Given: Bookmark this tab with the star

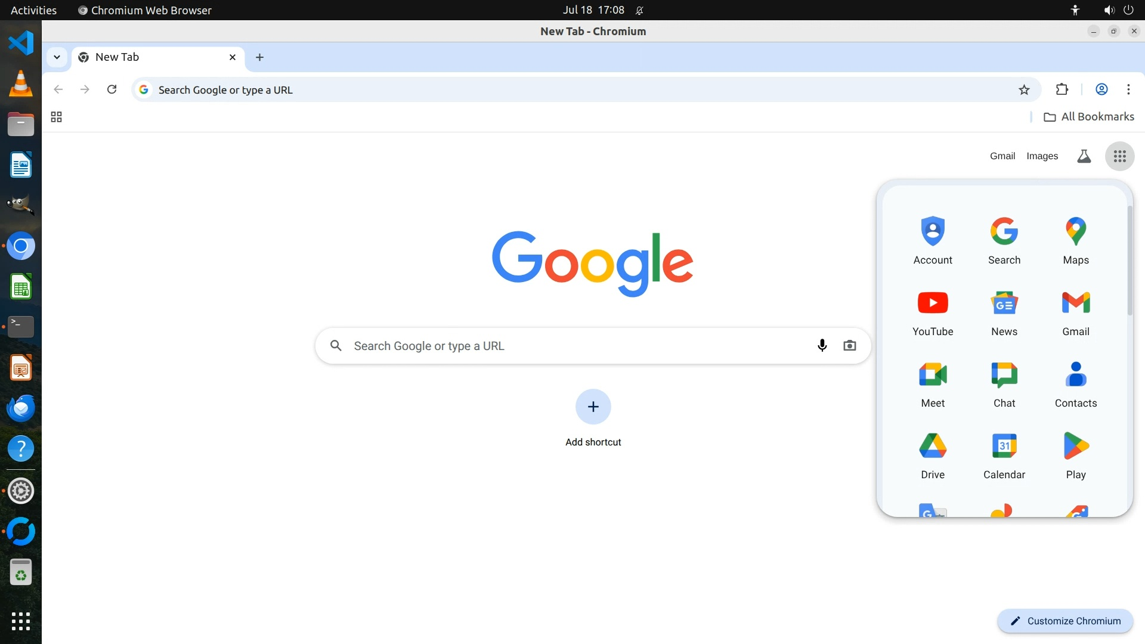Looking at the screenshot, I should [1024, 89].
